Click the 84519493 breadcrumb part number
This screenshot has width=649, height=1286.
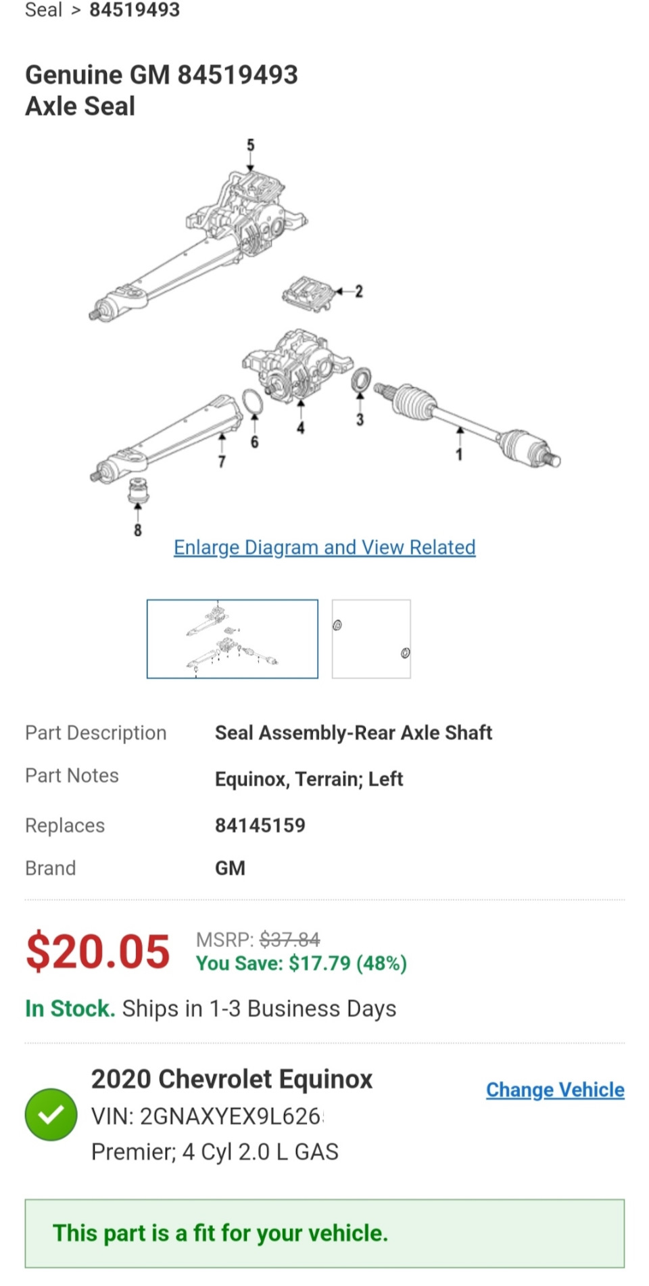(x=135, y=10)
